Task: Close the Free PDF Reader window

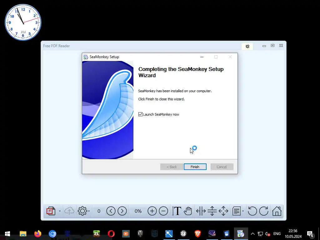Action: tap(281, 46)
